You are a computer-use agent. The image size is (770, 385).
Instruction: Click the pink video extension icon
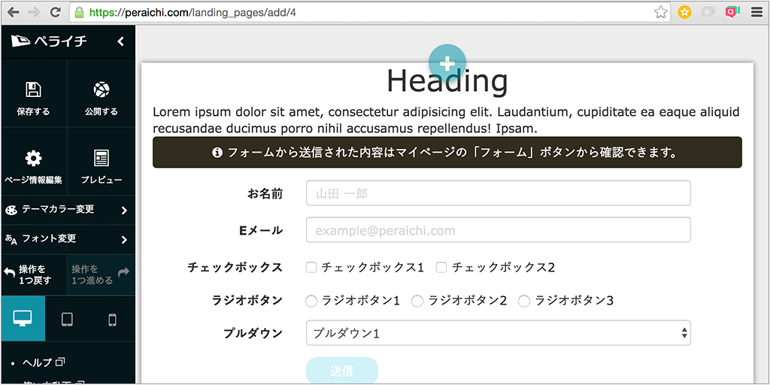click(732, 12)
